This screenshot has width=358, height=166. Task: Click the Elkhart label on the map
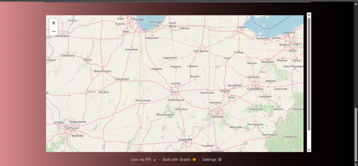pyautogui.click(x=185, y=28)
